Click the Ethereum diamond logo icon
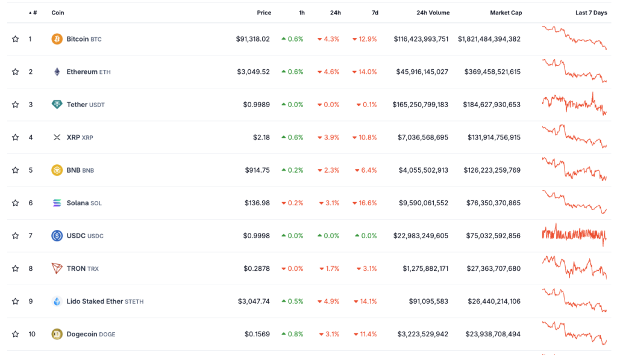 57,72
